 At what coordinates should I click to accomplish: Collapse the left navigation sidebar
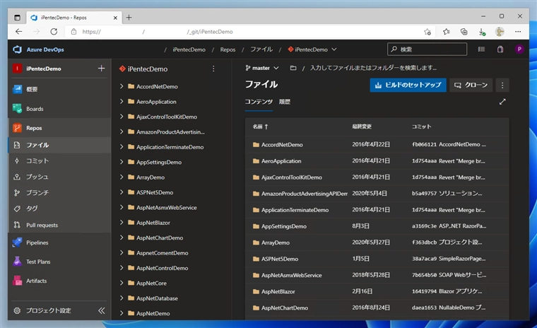(101, 310)
